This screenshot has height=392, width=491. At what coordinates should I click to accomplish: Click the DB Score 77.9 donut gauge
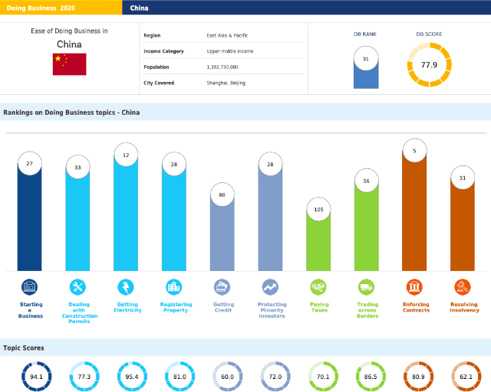click(429, 65)
